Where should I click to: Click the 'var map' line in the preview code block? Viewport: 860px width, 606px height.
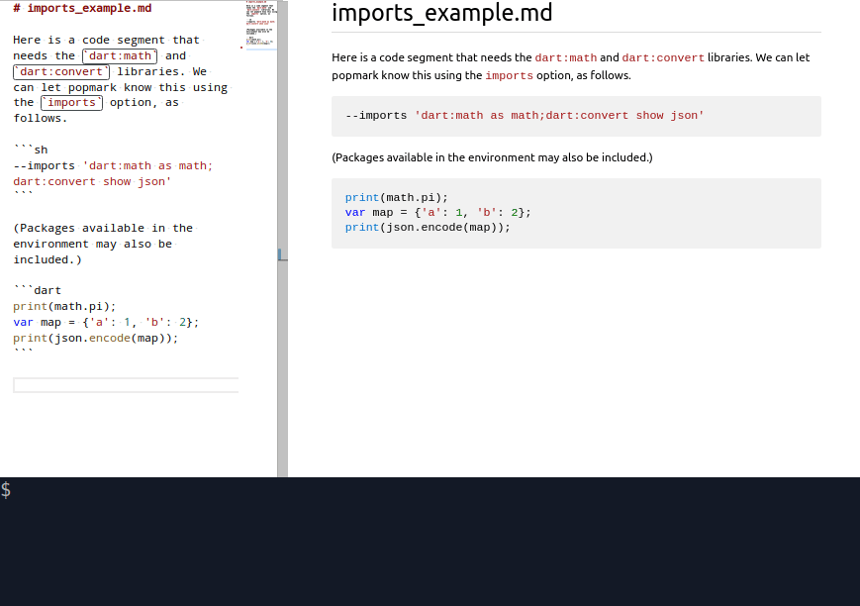click(x=437, y=213)
